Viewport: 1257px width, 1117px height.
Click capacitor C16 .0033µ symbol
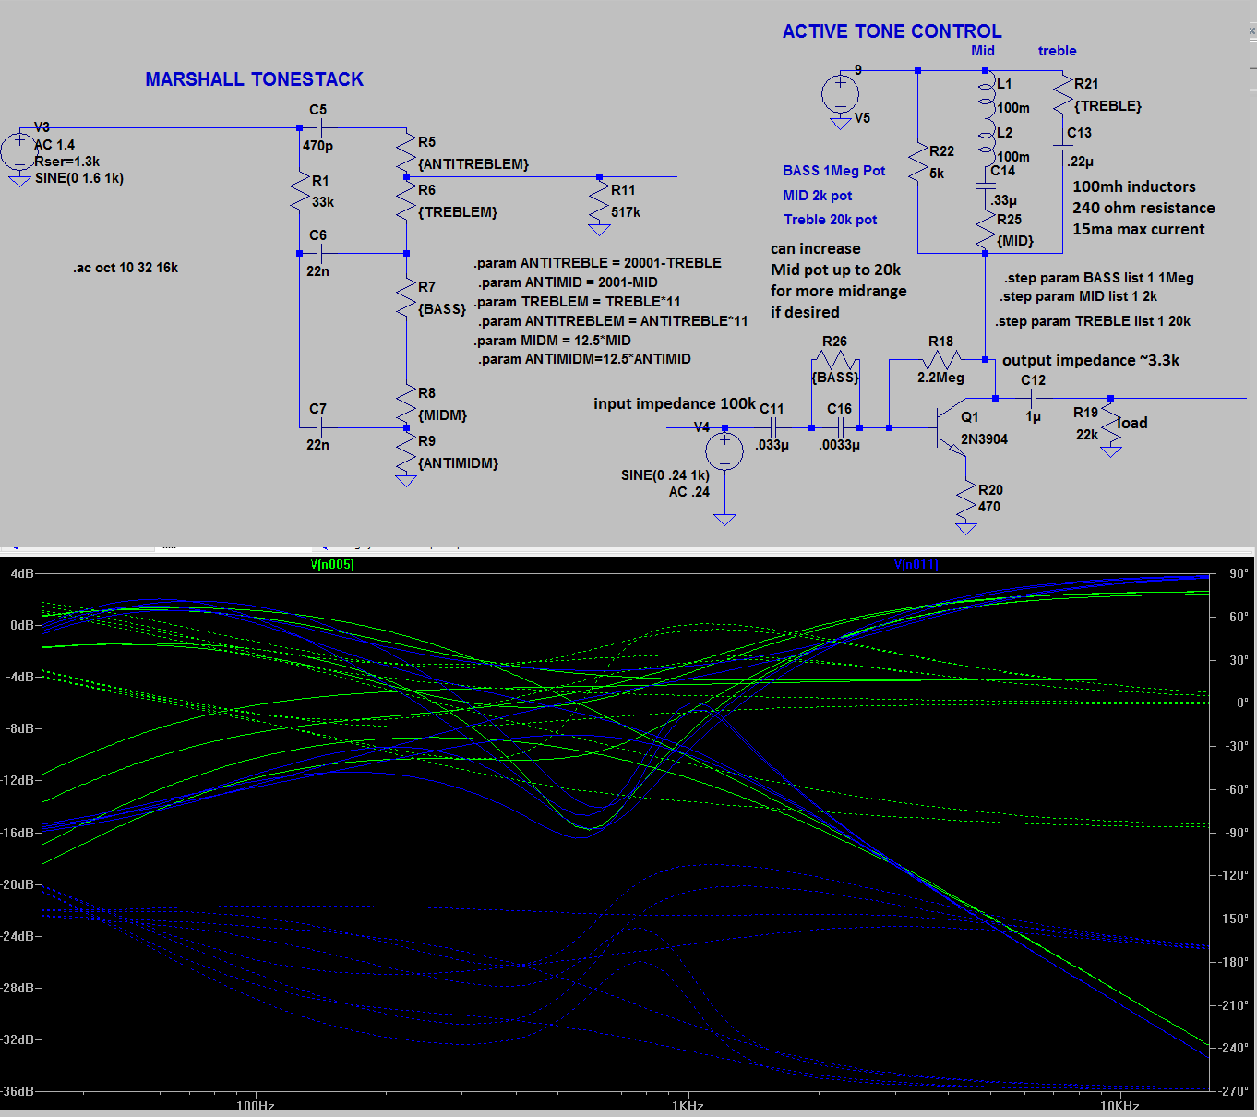(x=840, y=427)
